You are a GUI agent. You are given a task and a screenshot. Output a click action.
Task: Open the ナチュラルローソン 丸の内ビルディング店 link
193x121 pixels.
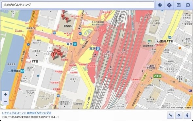[27, 113]
